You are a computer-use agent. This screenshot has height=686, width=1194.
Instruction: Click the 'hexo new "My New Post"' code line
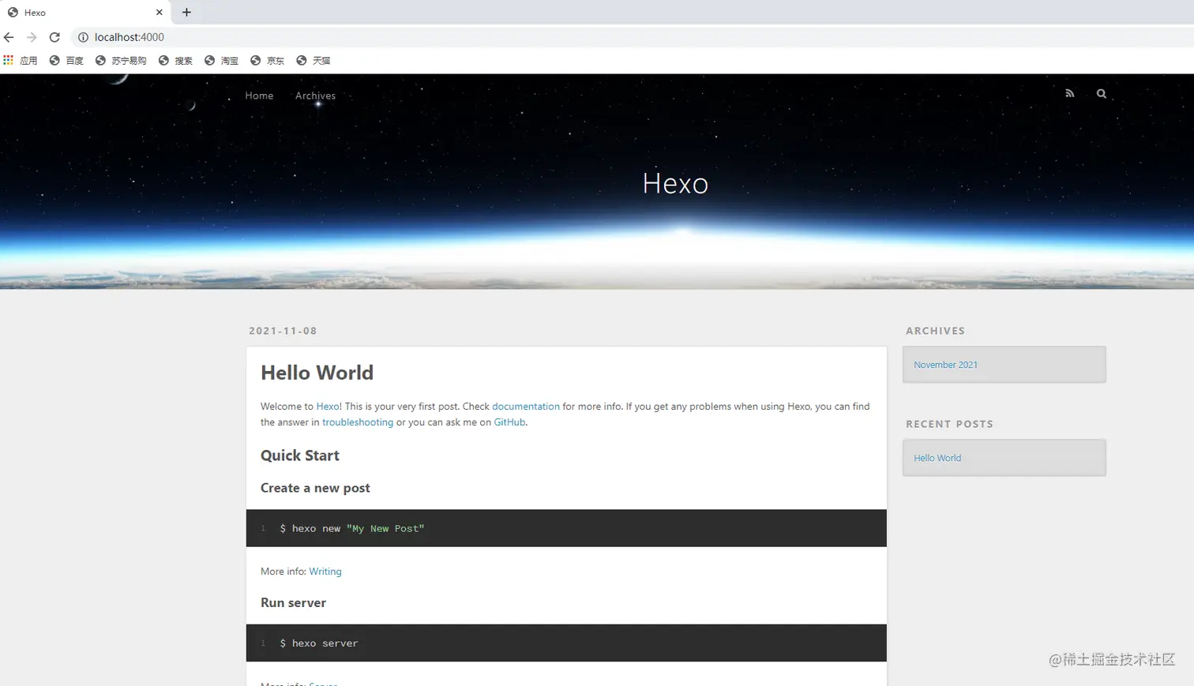351,528
